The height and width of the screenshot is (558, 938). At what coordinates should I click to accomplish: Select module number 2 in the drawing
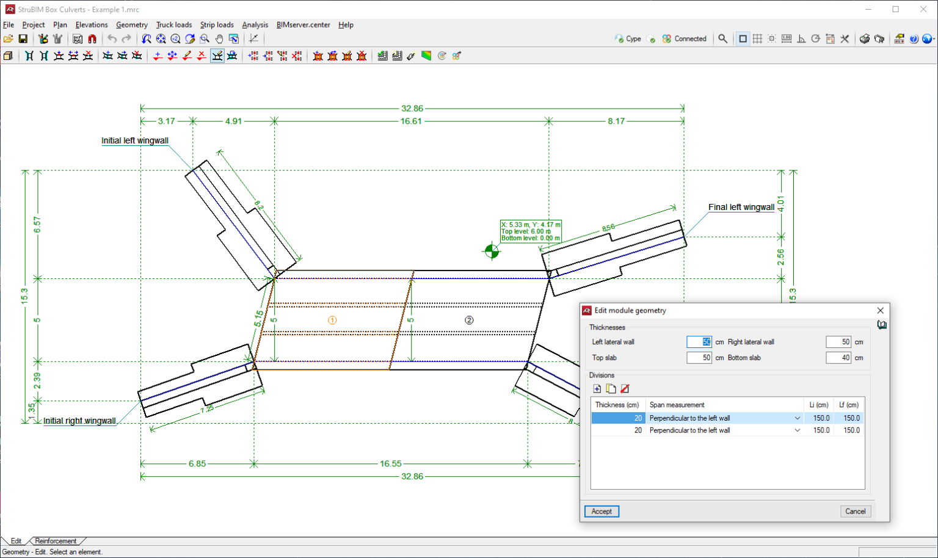coord(469,320)
